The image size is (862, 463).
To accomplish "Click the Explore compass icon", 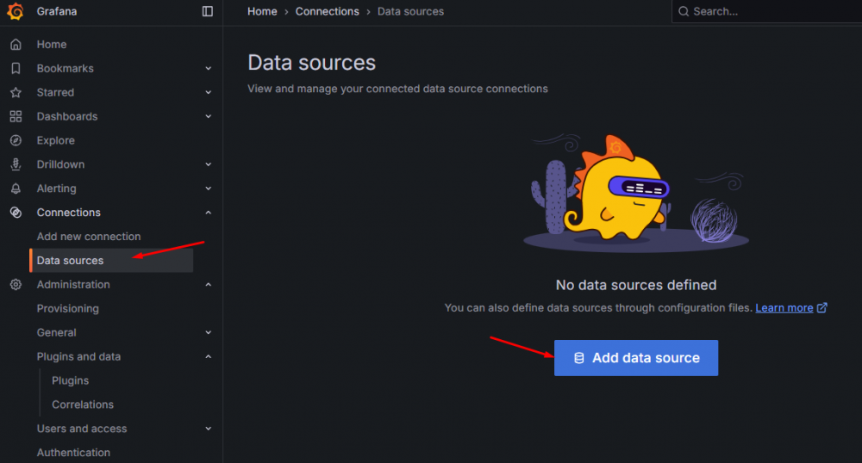I will coord(16,140).
